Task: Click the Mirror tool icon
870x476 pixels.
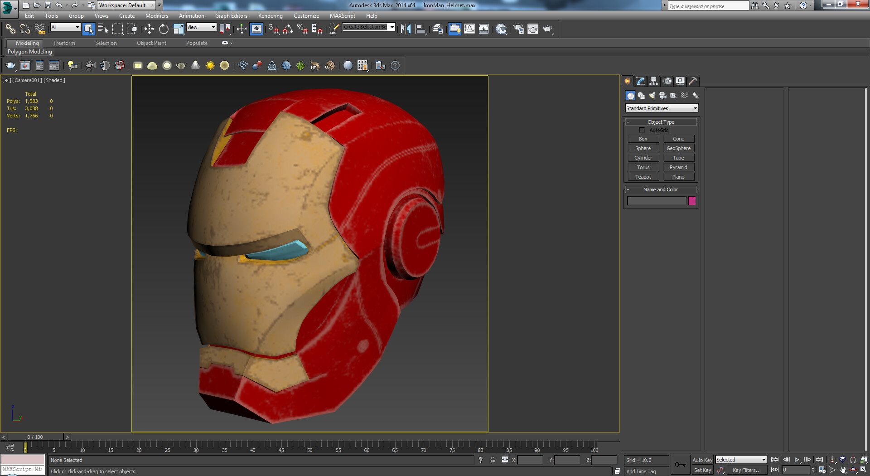Action: [x=406, y=29]
